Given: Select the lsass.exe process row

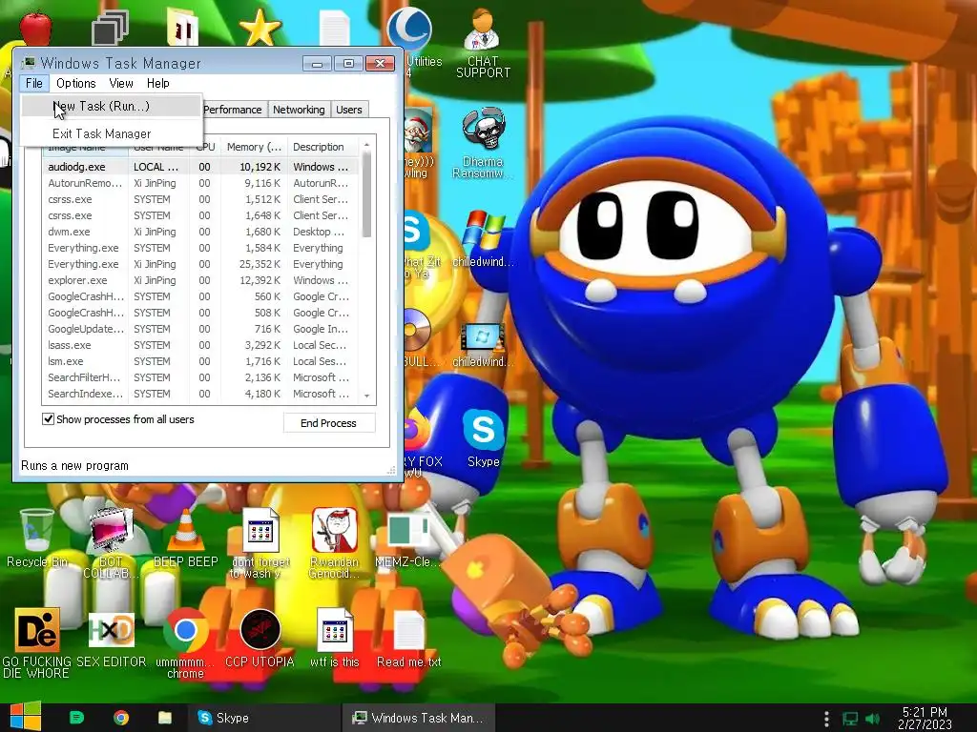Looking at the screenshot, I should click(x=201, y=345).
